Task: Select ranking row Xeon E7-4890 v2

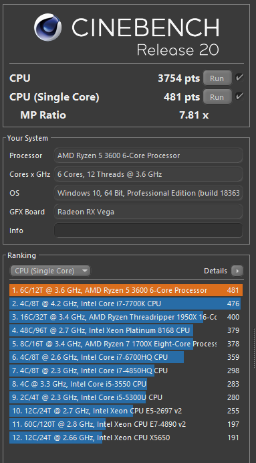Action: click(126, 424)
